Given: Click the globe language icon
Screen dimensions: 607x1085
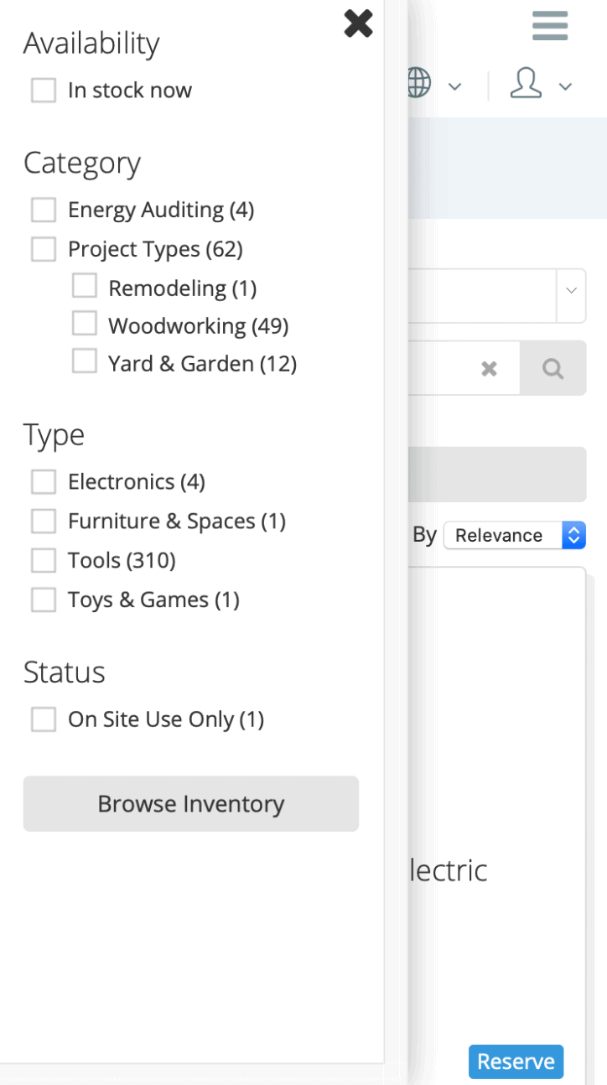Looking at the screenshot, I should click(x=418, y=84).
